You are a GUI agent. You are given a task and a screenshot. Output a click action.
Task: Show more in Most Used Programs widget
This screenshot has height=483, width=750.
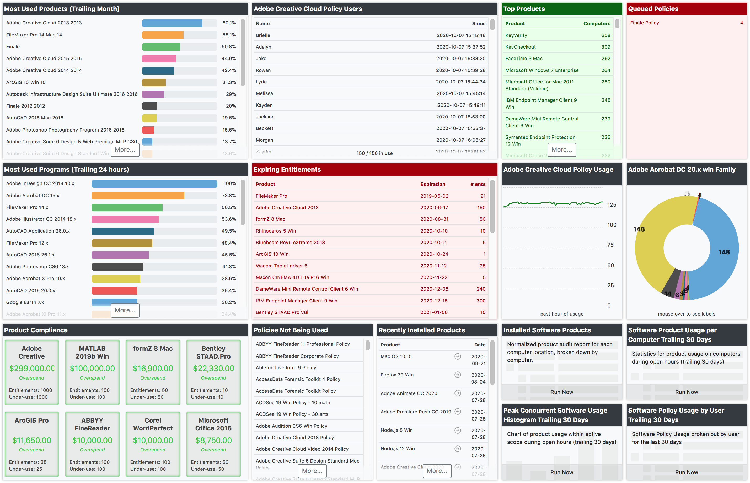point(125,310)
